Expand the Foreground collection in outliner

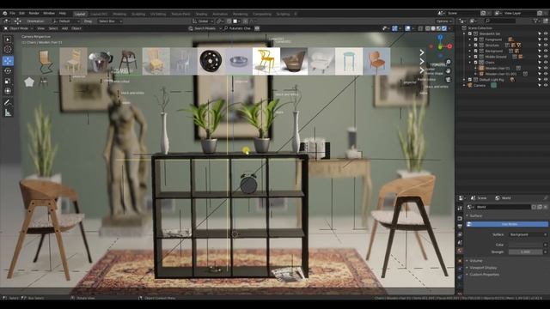point(470,39)
